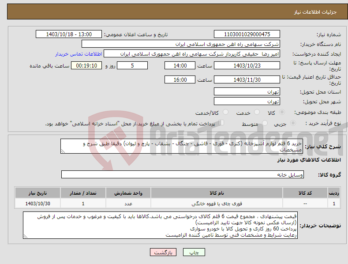The height and width of the screenshot is (264, 348).
Task: Click the نوع فرآیند خرید label
Action: 323,123
